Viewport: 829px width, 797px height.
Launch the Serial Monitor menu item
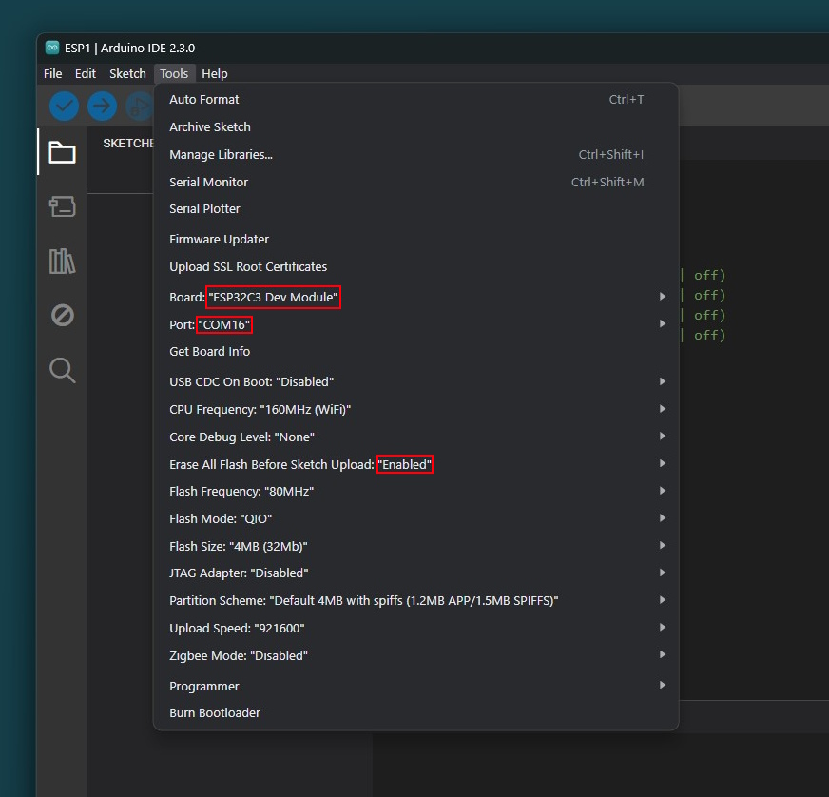click(415, 182)
